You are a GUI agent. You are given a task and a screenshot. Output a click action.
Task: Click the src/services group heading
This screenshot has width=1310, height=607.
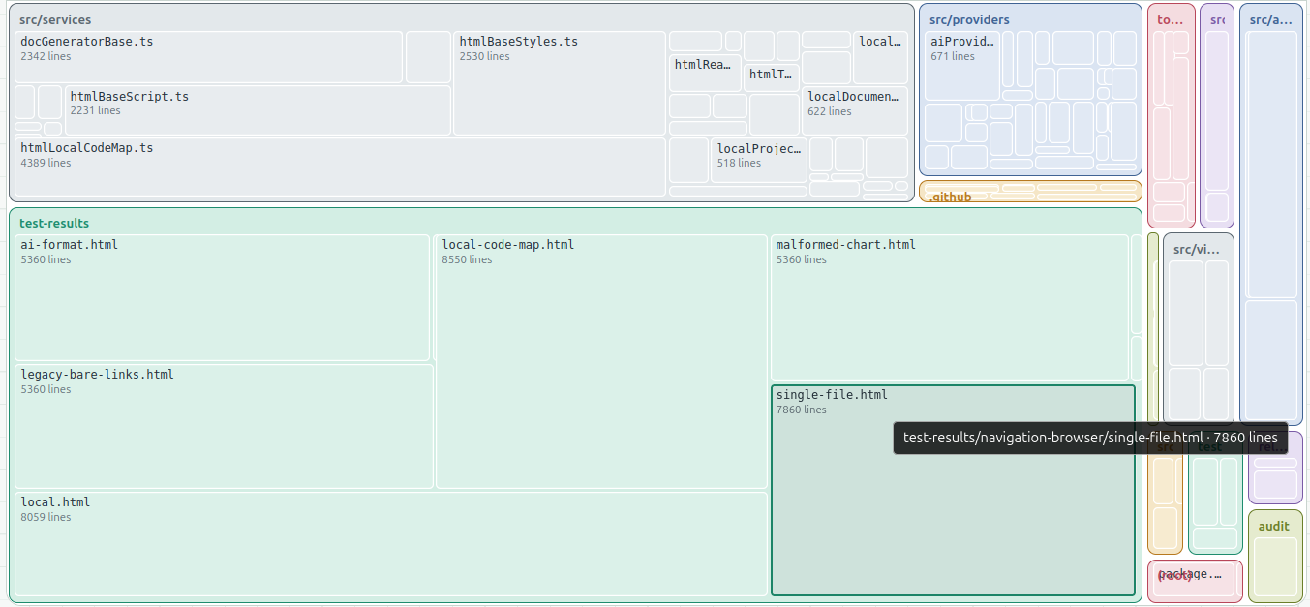pyautogui.click(x=55, y=20)
